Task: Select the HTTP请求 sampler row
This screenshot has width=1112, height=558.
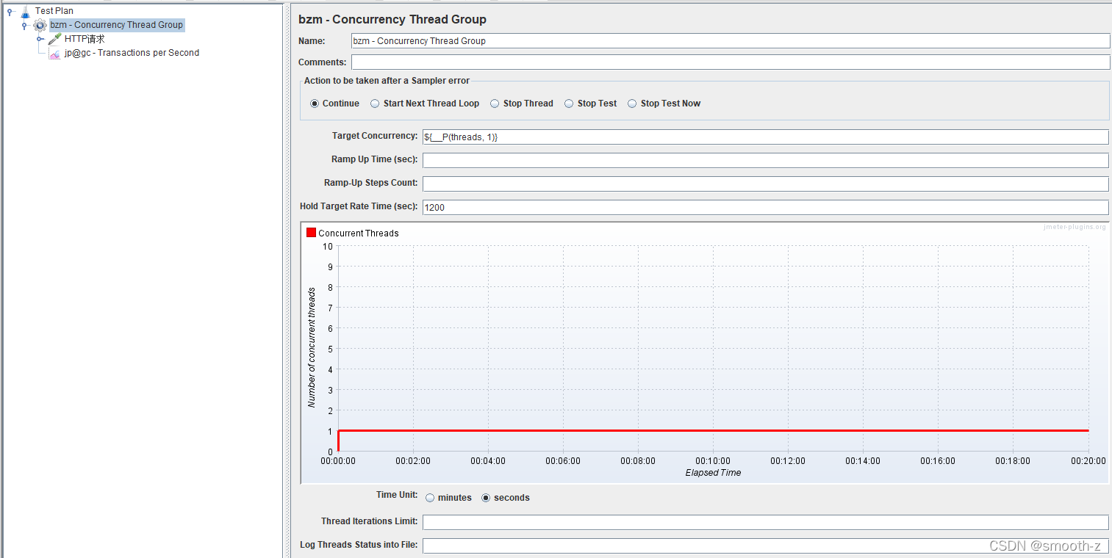Action: tap(85, 39)
